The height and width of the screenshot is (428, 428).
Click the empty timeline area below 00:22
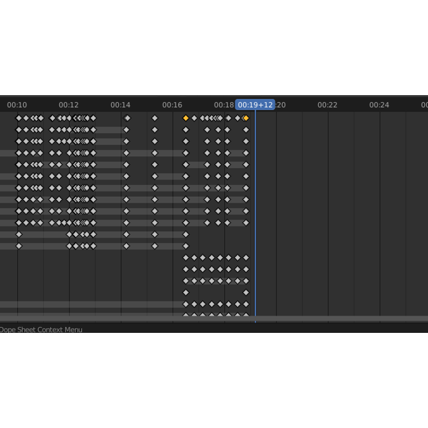328,208
